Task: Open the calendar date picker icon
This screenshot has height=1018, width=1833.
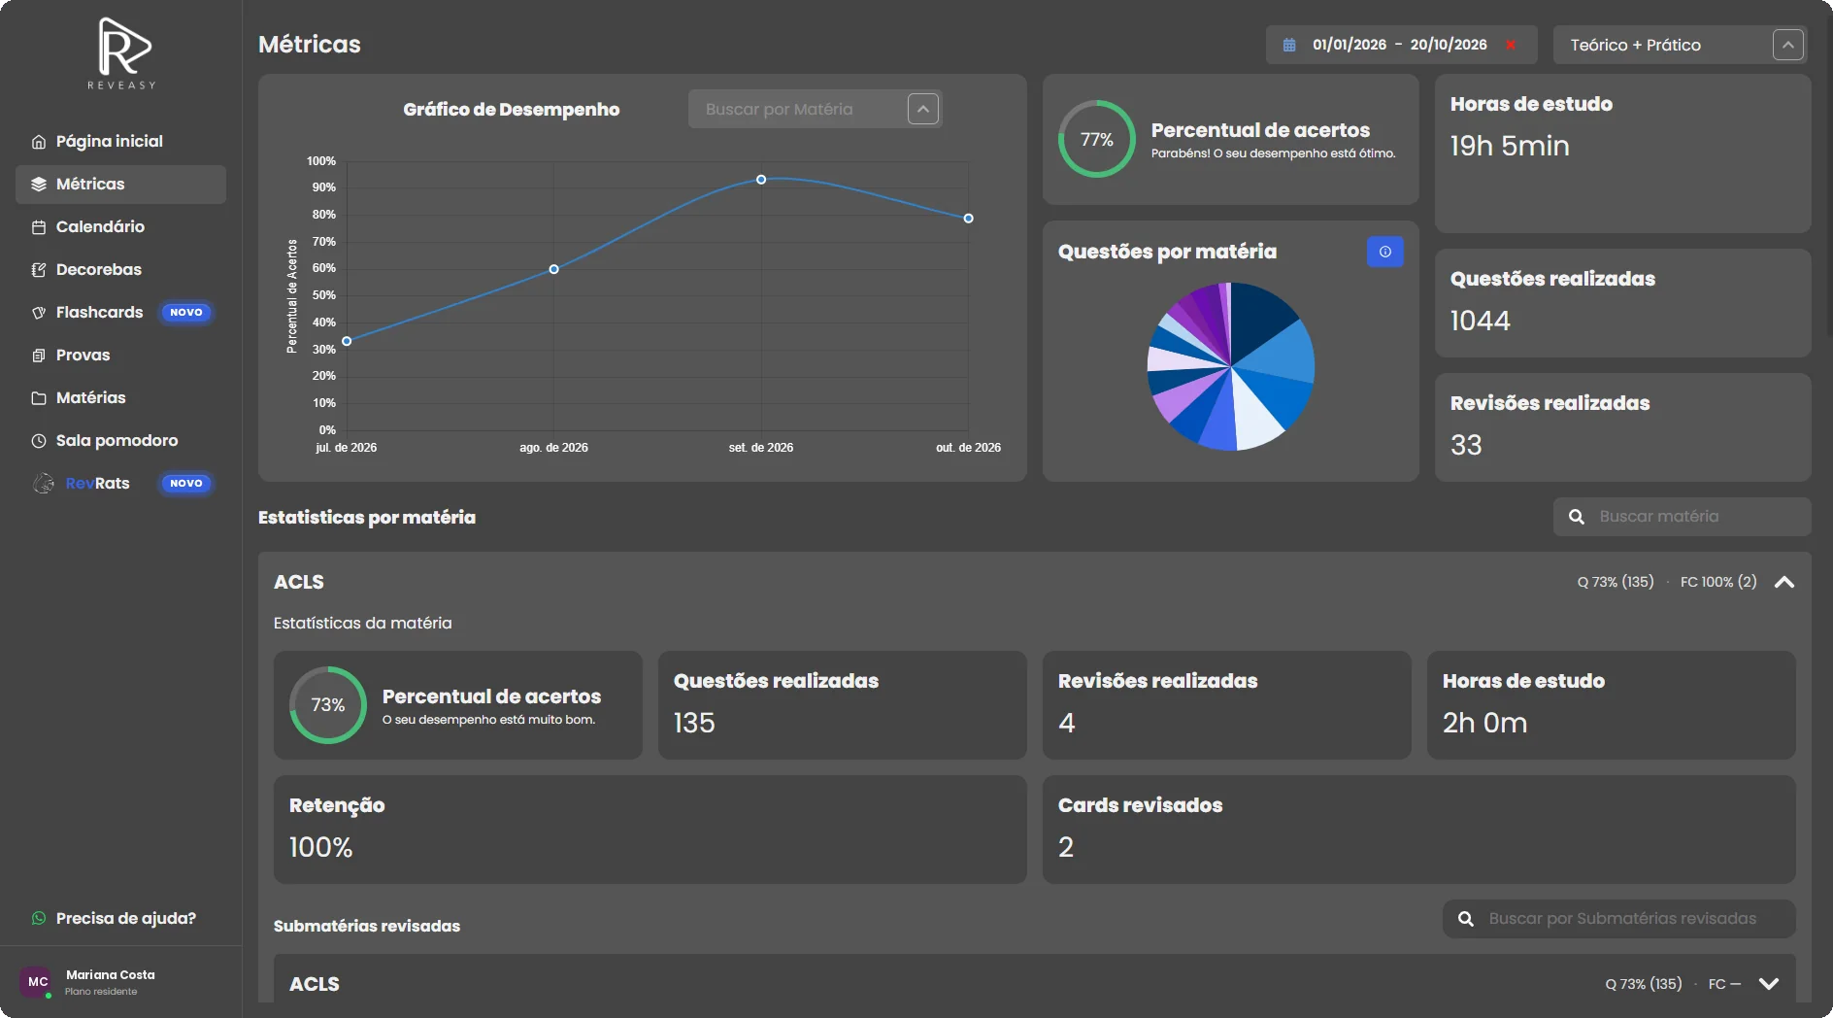Action: coord(1289,45)
